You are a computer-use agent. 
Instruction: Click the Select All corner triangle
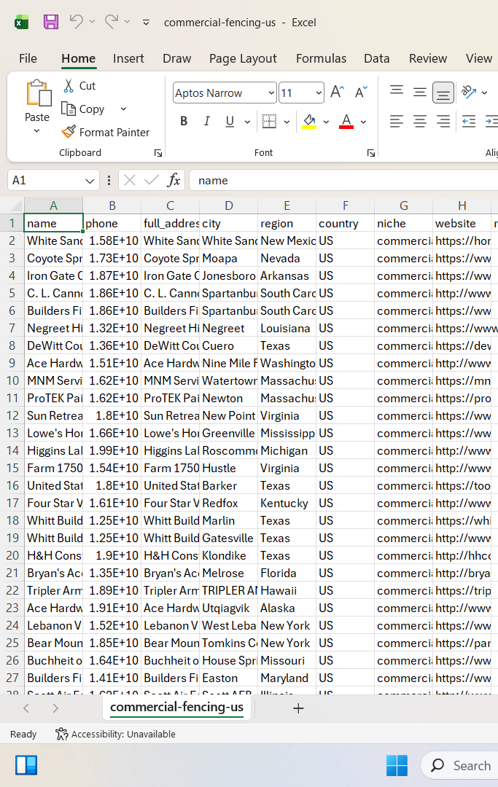click(x=17, y=205)
